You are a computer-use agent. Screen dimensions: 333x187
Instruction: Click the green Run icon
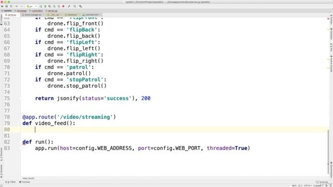tap(41, 6)
